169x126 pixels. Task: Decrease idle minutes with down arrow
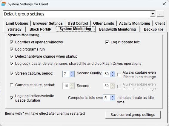click(113, 99)
